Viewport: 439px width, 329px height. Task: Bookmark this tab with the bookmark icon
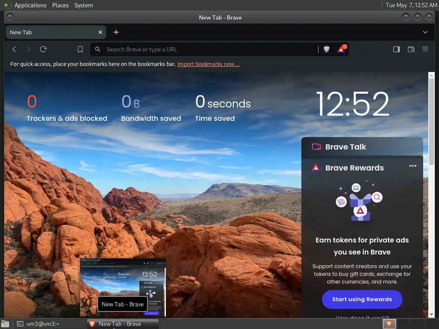coord(80,50)
